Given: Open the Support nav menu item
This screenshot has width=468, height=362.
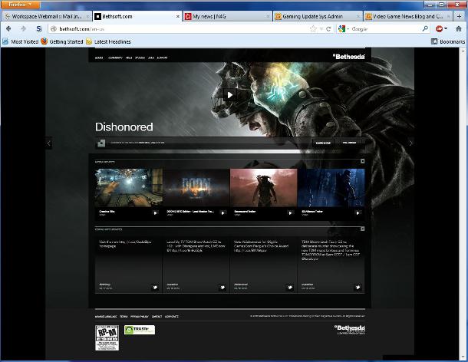Looking at the screenshot, I should pyautogui.click(x=162, y=58).
